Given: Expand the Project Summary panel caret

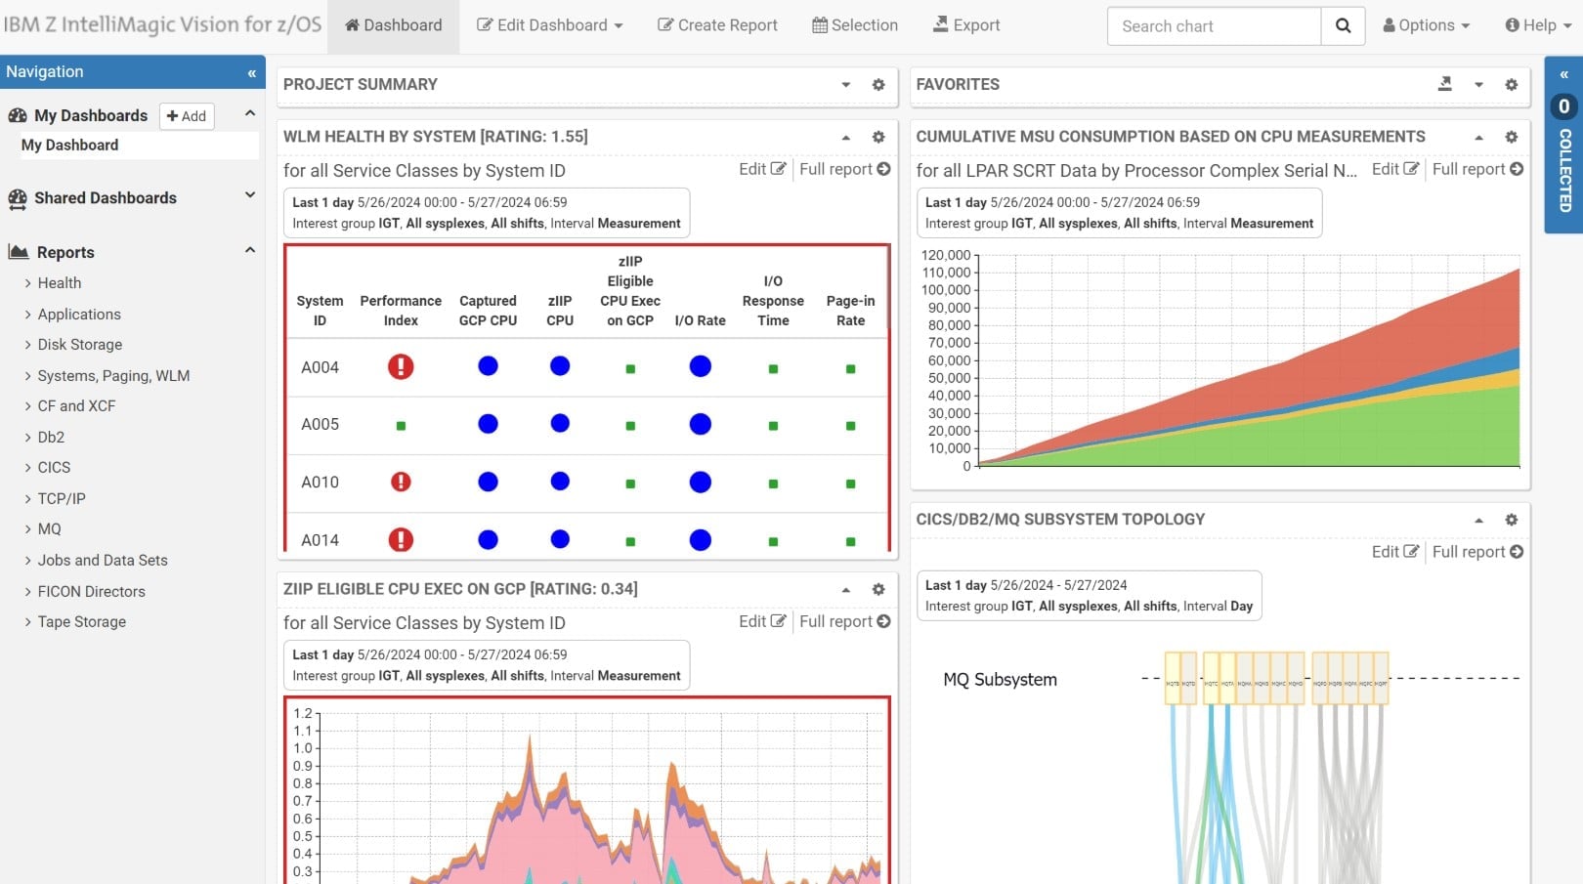Looking at the screenshot, I should point(845,85).
